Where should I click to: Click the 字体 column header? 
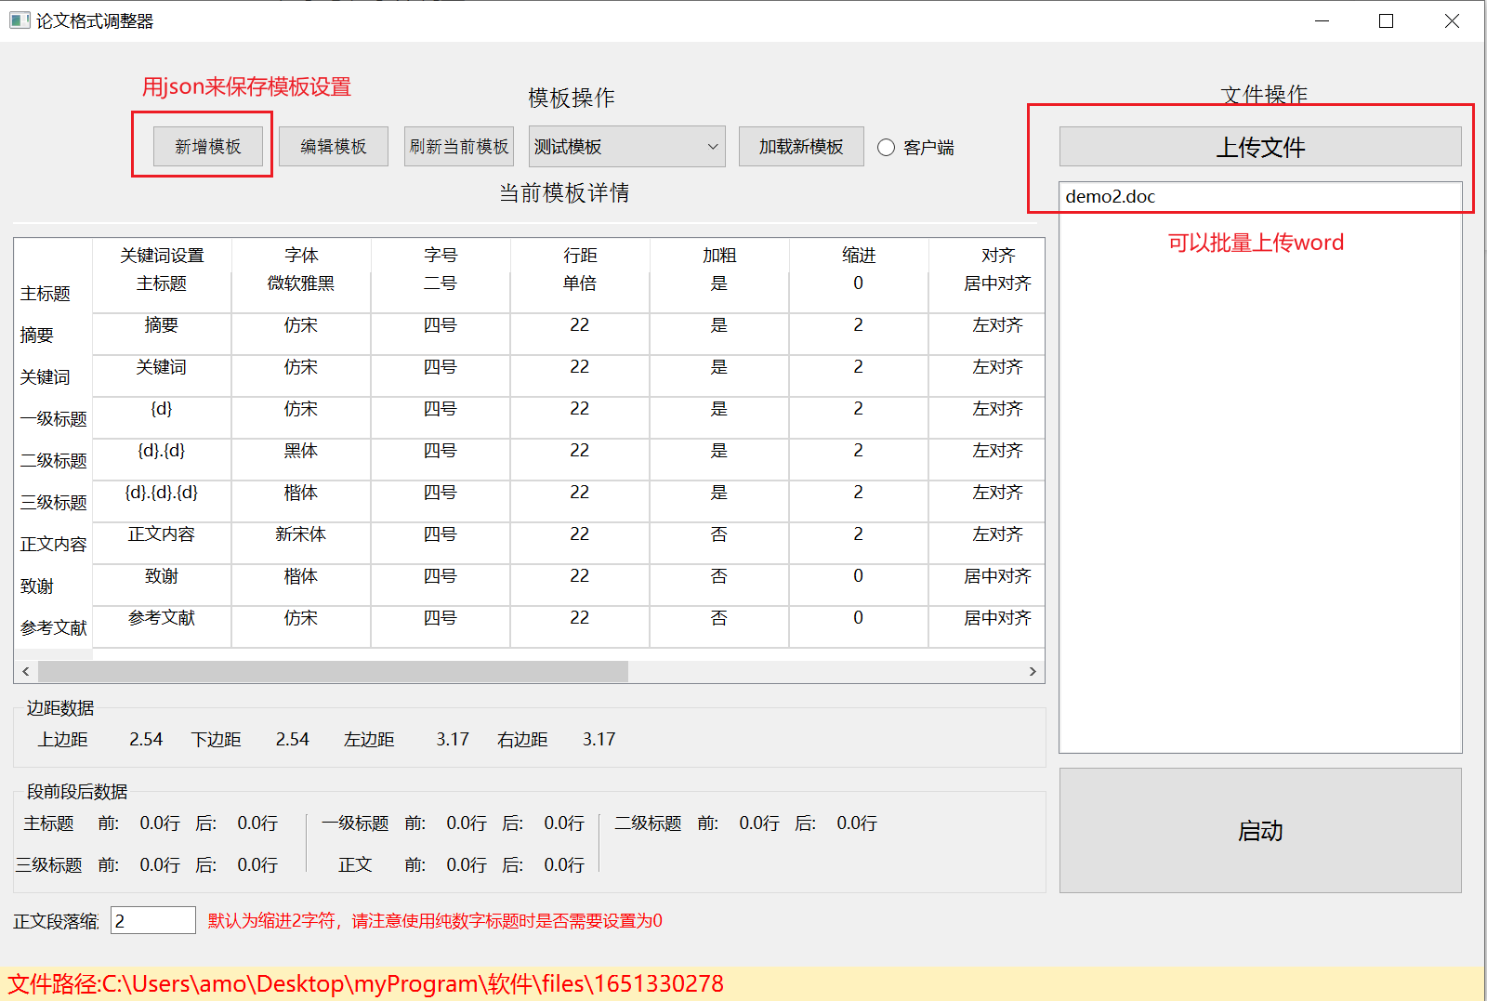[x=301, y=256]
